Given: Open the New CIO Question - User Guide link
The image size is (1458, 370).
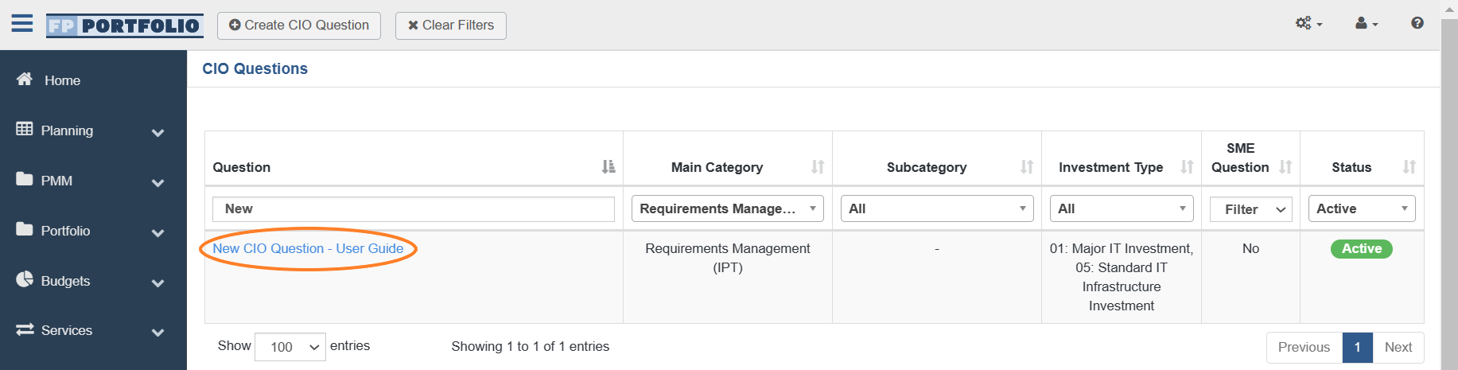Looking at the screenshot, I should (x=308, y=248).
